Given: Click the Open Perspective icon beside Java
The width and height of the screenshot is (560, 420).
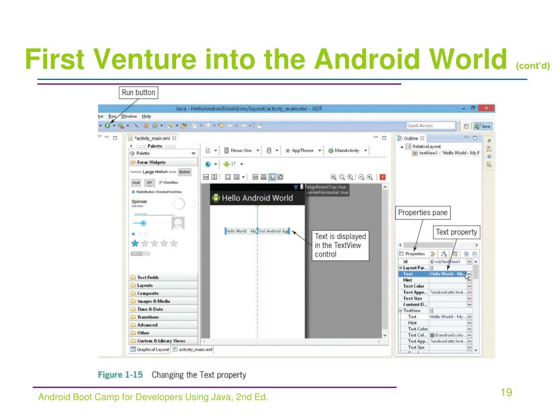Looking at the screenshot, I should coord(466,126).
